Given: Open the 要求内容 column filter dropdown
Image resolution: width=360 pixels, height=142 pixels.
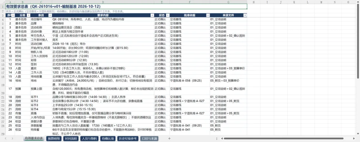Looking at the screenshot, I should [x=152, y=15].
